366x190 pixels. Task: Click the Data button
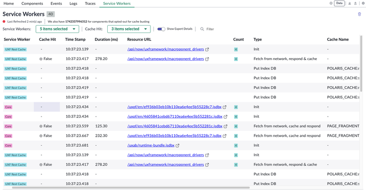[339, 3]
